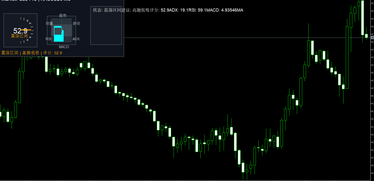The width and height of the screenshot is (374, 181).
Task: Click the highlighted current price tag on the price axis
Action: (372, 38)
